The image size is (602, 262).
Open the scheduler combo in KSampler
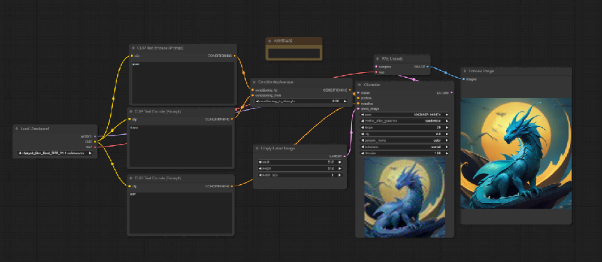click(405, 147)
